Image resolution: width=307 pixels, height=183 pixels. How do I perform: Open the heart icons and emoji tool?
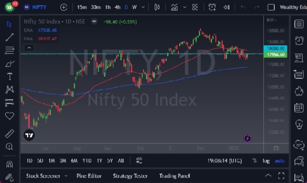click(x=9, y=116)
